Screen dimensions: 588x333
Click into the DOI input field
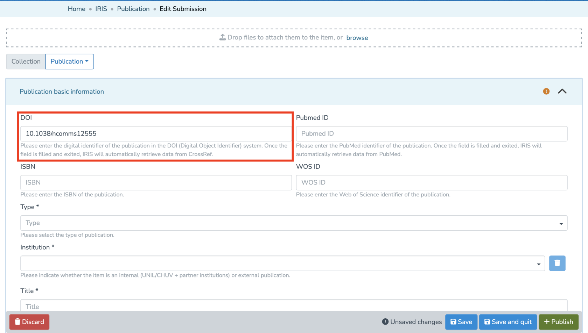[x=156, y=133]
